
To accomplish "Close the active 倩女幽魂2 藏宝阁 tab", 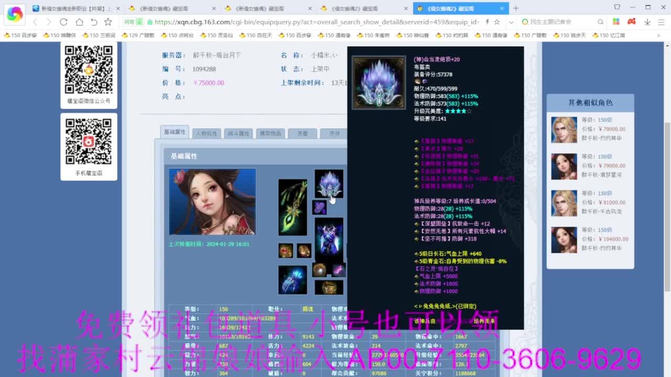I will [x=502, y=8].
